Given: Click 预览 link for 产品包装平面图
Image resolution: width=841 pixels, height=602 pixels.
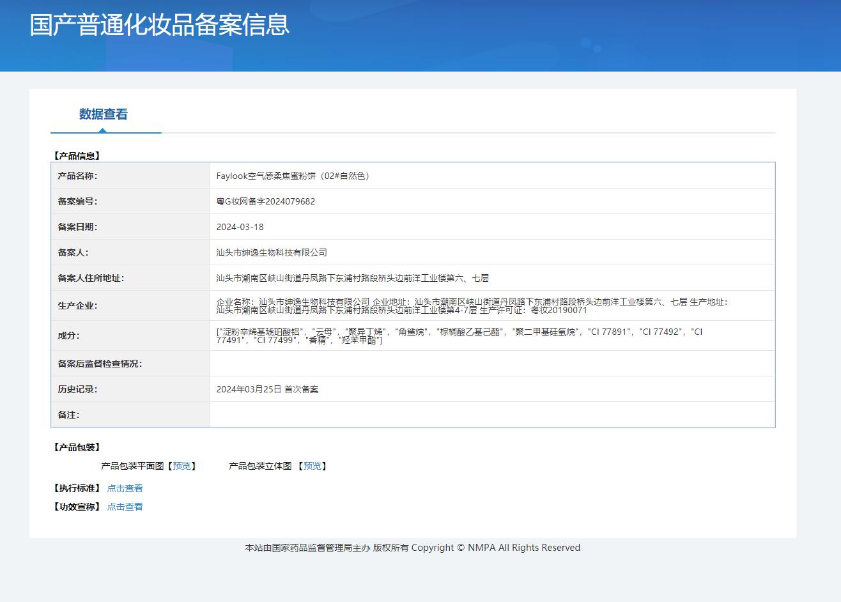Looking at the screenshot, I should pos(181,466).
